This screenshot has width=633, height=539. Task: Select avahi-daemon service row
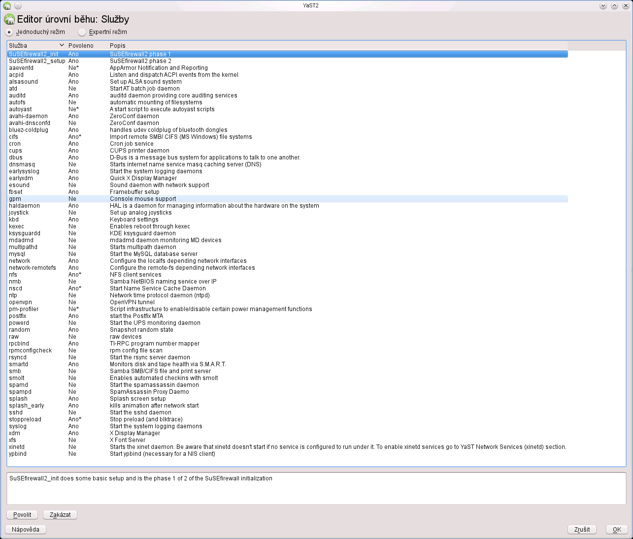(x=288, y=116)
